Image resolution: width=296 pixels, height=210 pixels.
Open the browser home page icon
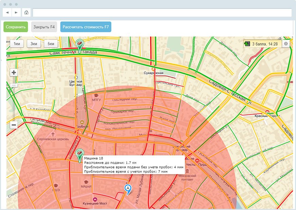tap(26, 13)
